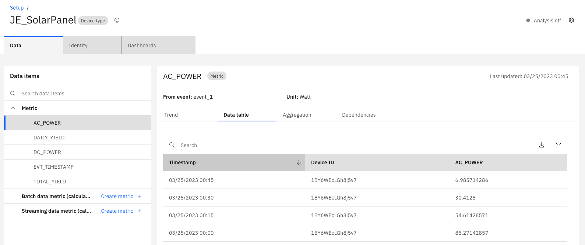Click the data table search magnifier icon
Image resolution: width=585 pixels, height=245 pixels.
[x=172, y=145]
